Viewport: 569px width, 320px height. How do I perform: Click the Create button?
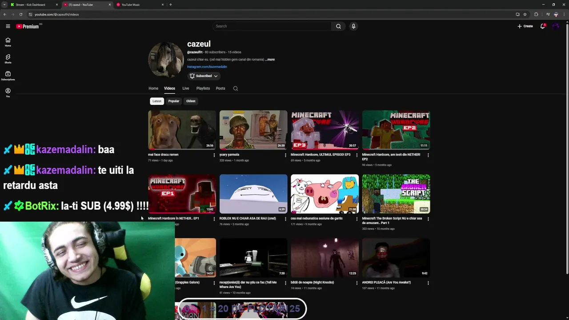(x=525, y=26)
